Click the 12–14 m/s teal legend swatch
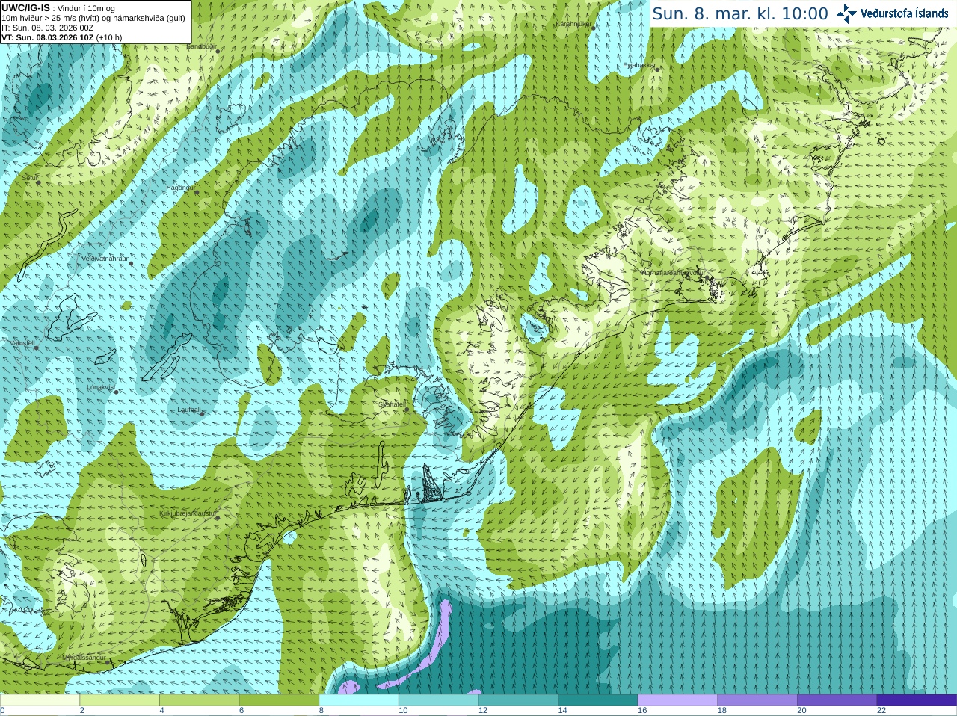The width and height of the screenshot is (957, 716). coord(518,700)
